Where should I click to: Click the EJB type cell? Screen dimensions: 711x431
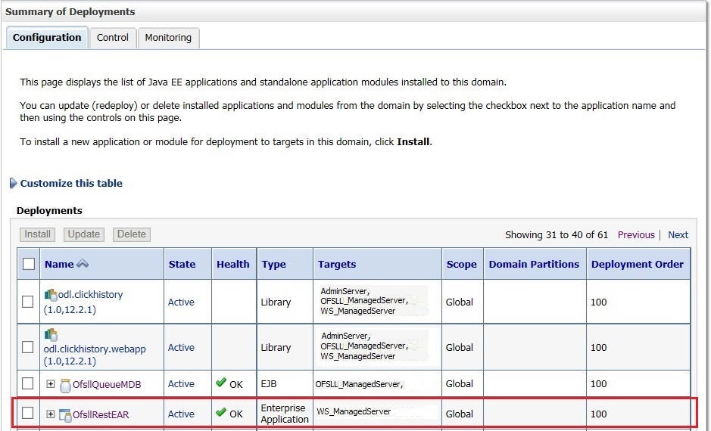pyautogui.click(x=269, y=384)
